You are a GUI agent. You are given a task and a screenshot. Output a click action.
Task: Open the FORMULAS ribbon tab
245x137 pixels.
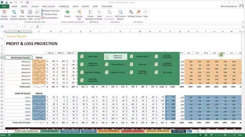tap(64, 6)
